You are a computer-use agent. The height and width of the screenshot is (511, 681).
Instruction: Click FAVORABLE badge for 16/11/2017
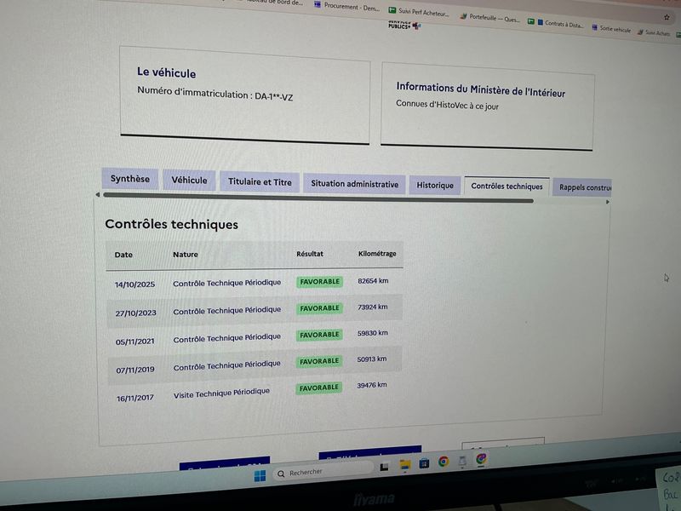coord(318,388)
